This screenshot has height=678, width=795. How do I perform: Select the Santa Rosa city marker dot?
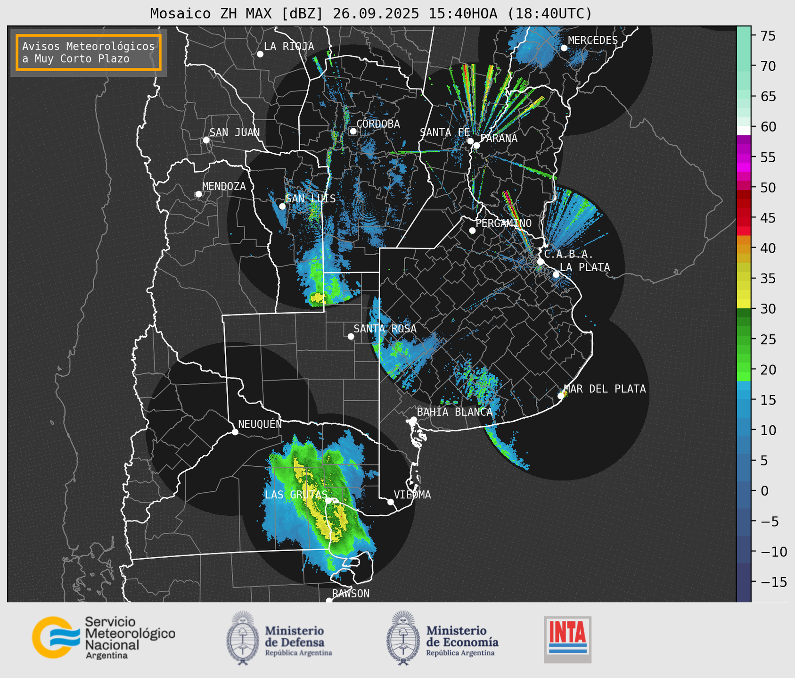[351, 336]
